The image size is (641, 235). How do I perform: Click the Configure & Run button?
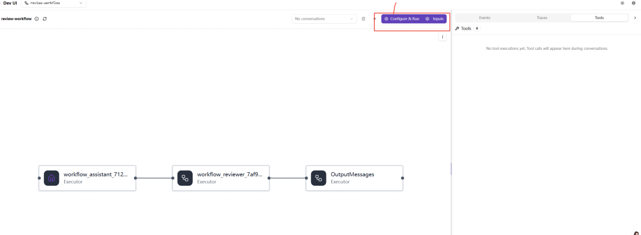click(x=401, y=19)
